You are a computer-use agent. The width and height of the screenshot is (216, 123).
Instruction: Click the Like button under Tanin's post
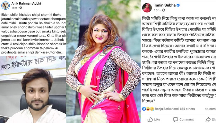point(154,120)
